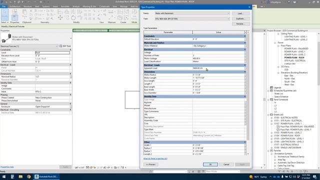Click Cancel in Type Properties dialog
The height and width of the screenshot is (180, 320).
click(x=226, y=164)
